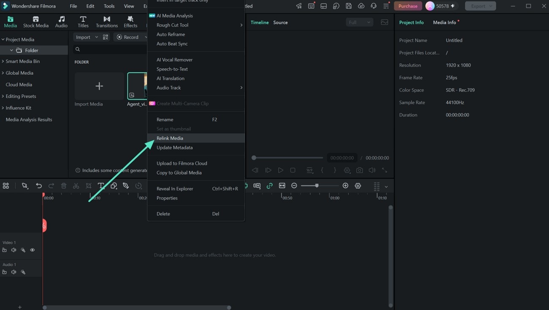This screenshot has height=310, width=549.
Task: Select the Text tool in timeline toolbar
Action: point(101,186)
